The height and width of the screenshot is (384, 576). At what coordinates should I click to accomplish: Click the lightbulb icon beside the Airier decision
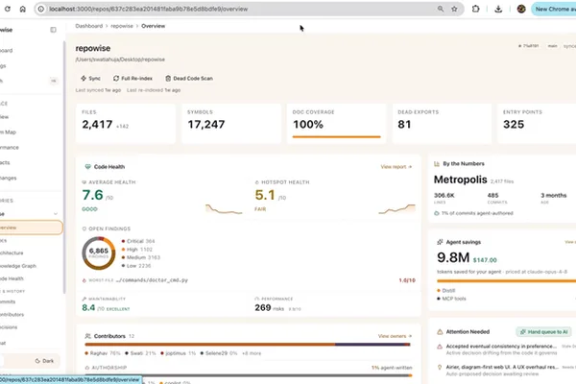[x=440, y=367]
